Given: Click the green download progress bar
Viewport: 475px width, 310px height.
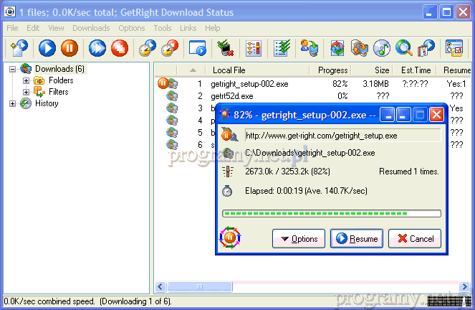Looking at the screenshot, I should tap(331, 213).
